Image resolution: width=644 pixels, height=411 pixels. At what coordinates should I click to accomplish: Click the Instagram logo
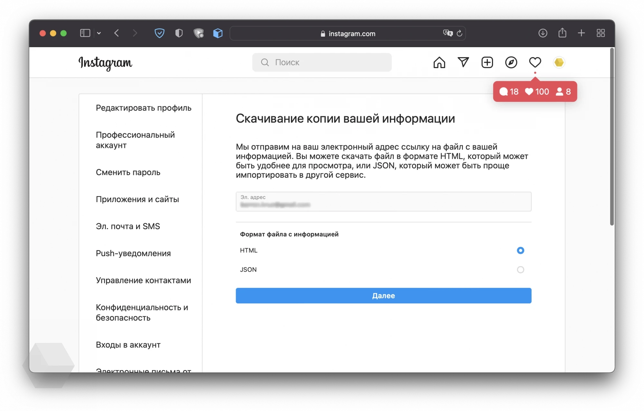click(105, 63)
